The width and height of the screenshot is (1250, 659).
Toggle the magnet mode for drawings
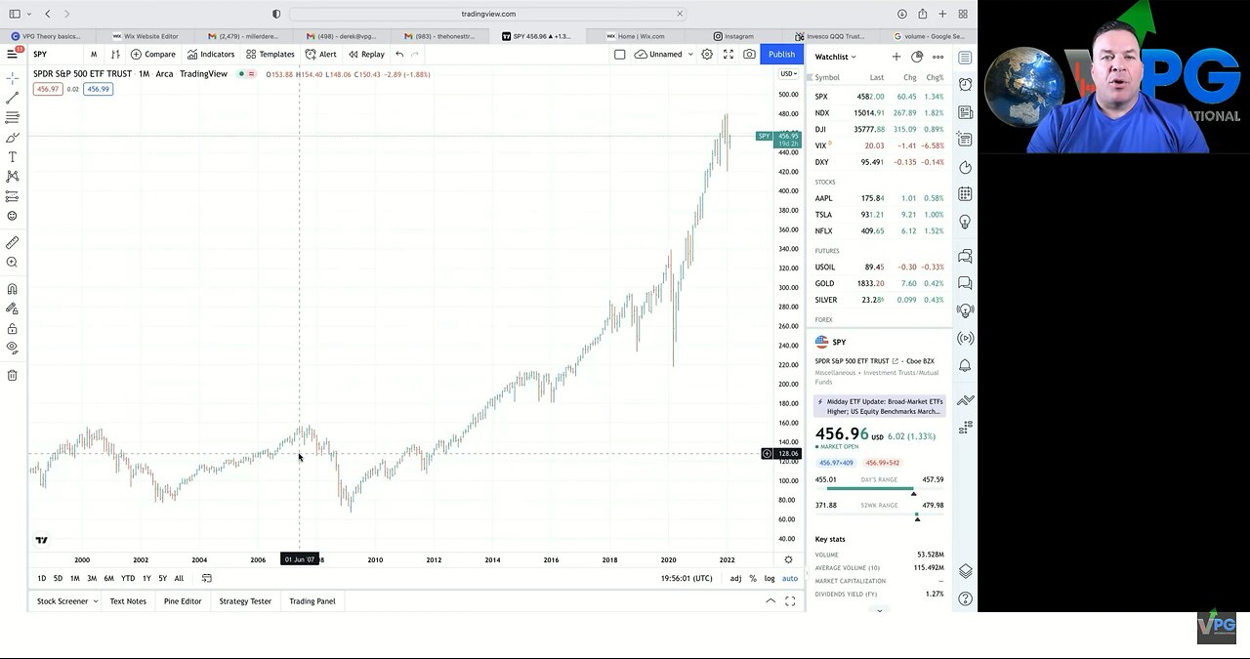(12, 289)
